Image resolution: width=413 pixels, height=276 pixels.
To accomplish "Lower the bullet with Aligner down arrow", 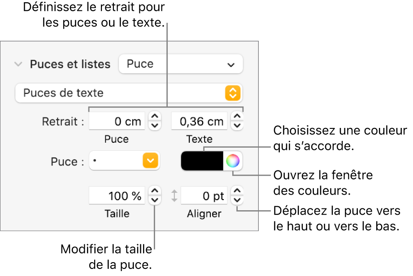I will pos(237,200).
